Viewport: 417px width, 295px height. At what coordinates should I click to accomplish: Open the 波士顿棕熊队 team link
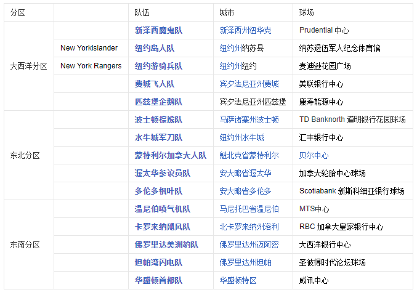[158, 119]
